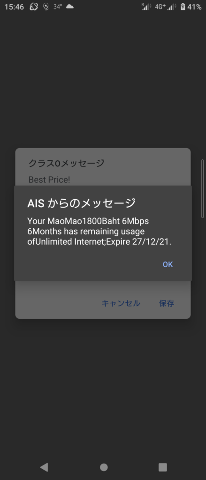Tap the 15:46 clock in status bar
The height and width of the screenshot is (480, 206).
click(x=14, y=7)
